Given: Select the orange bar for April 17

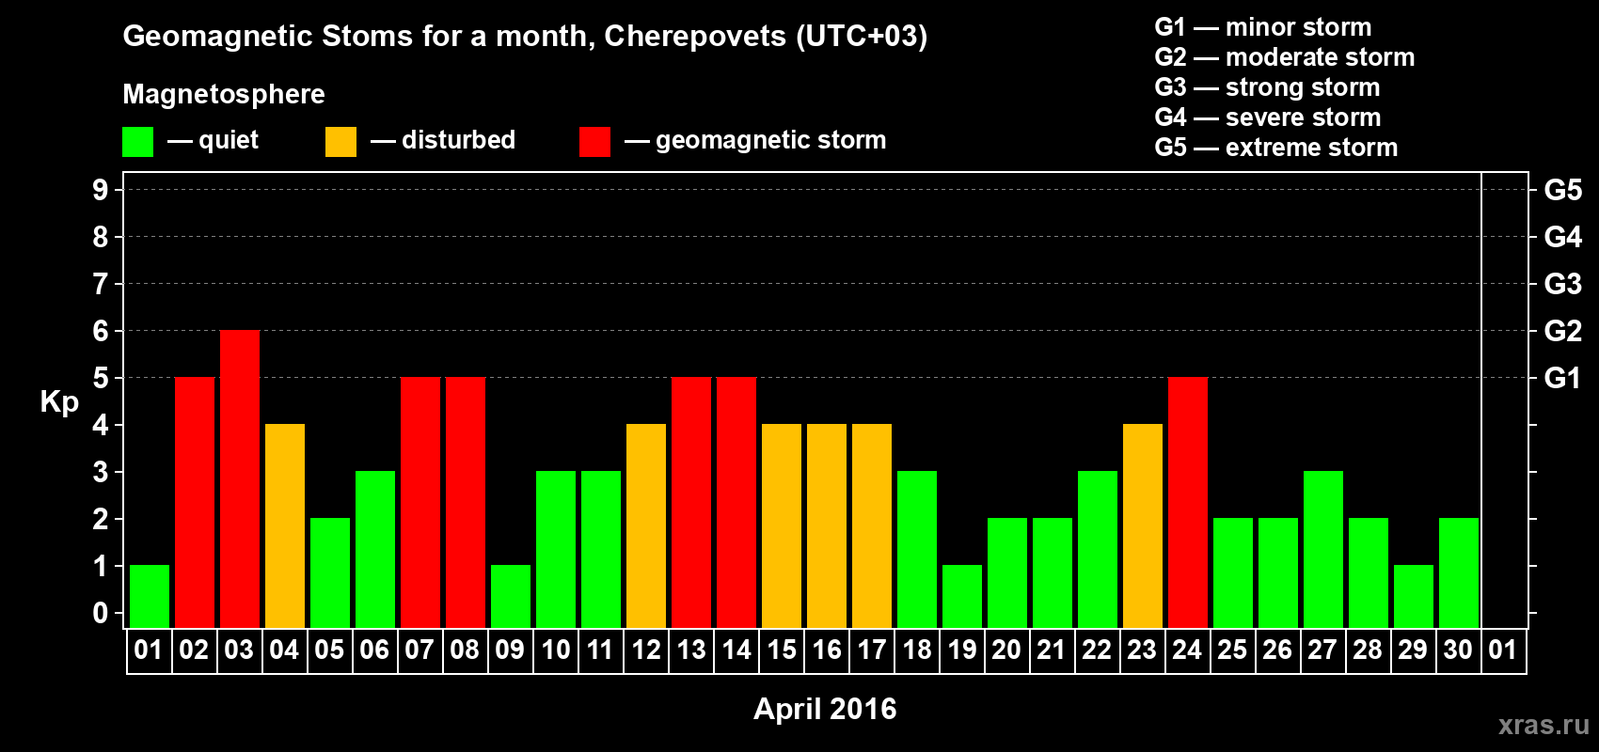Looking at the screenshot, I should (872, 526).
